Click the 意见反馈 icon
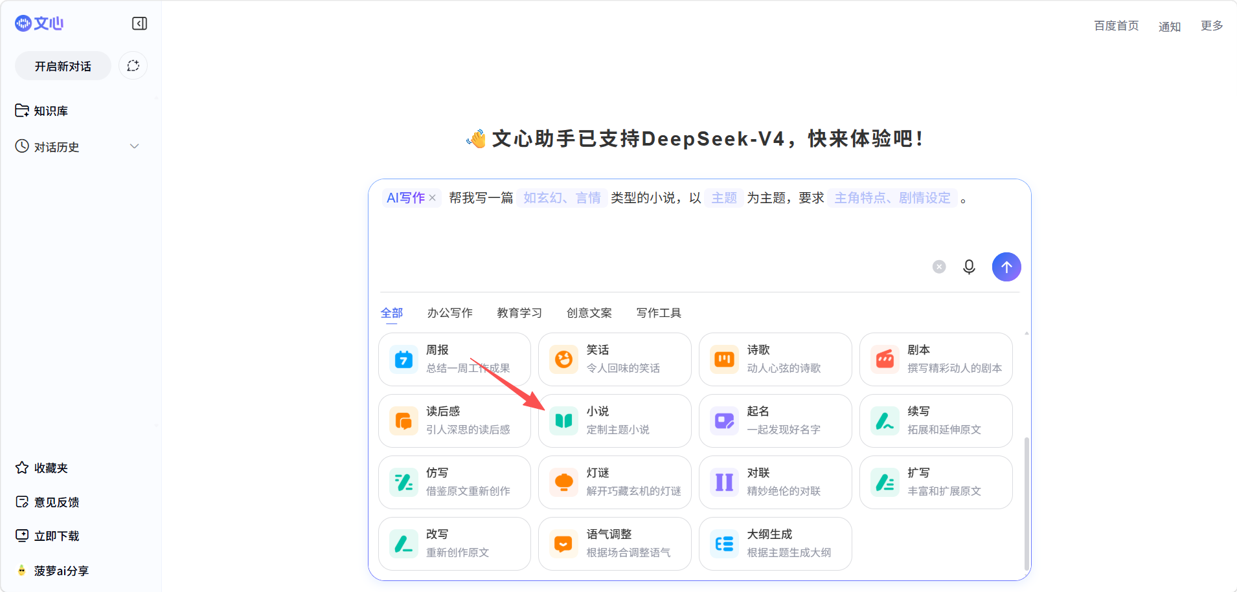The image size is (1237, 592). (22, 502)
